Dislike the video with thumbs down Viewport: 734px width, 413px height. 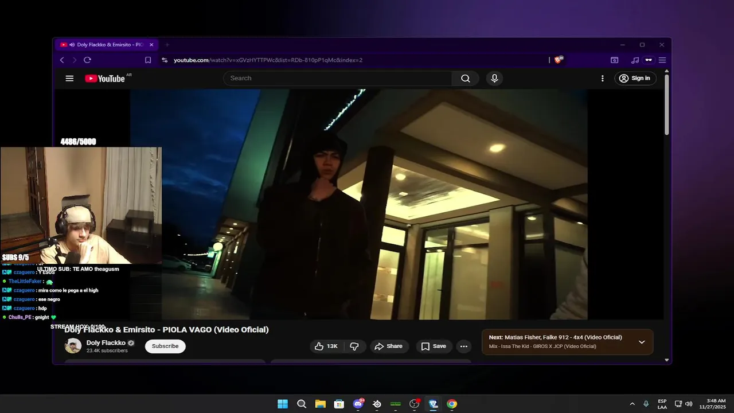point(354,346)
